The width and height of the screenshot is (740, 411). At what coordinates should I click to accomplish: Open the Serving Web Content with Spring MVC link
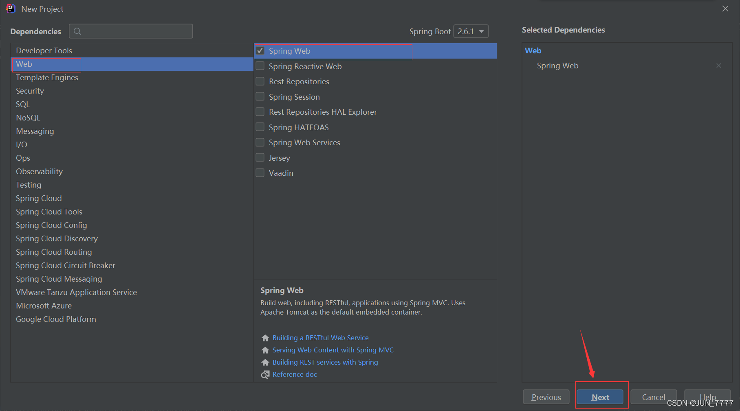point(333,350)
